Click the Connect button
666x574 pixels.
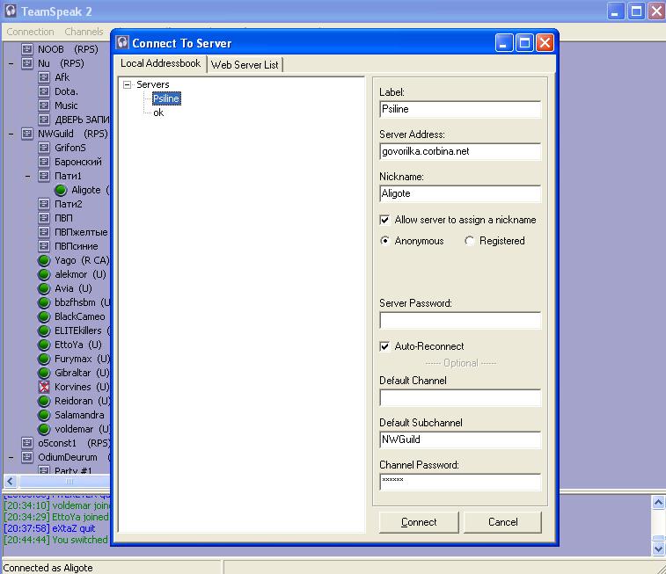point(419,522)
